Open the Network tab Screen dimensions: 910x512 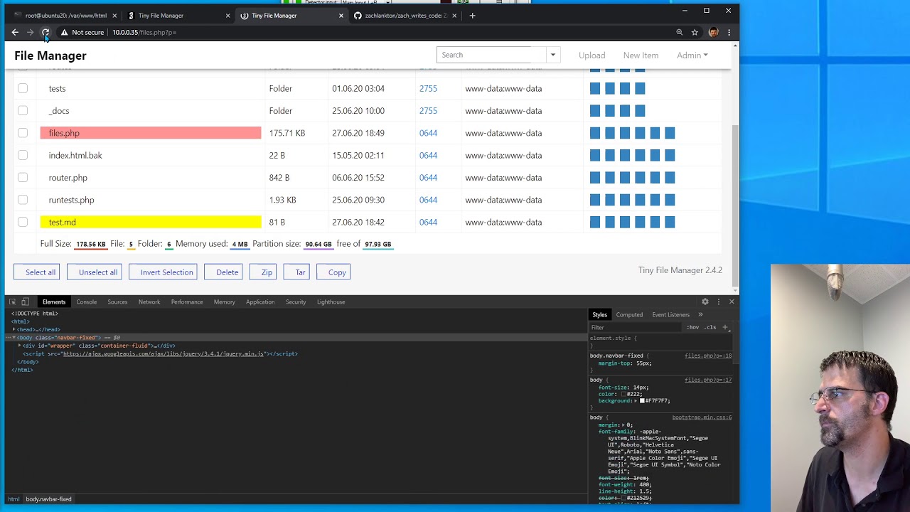point(149,302)
